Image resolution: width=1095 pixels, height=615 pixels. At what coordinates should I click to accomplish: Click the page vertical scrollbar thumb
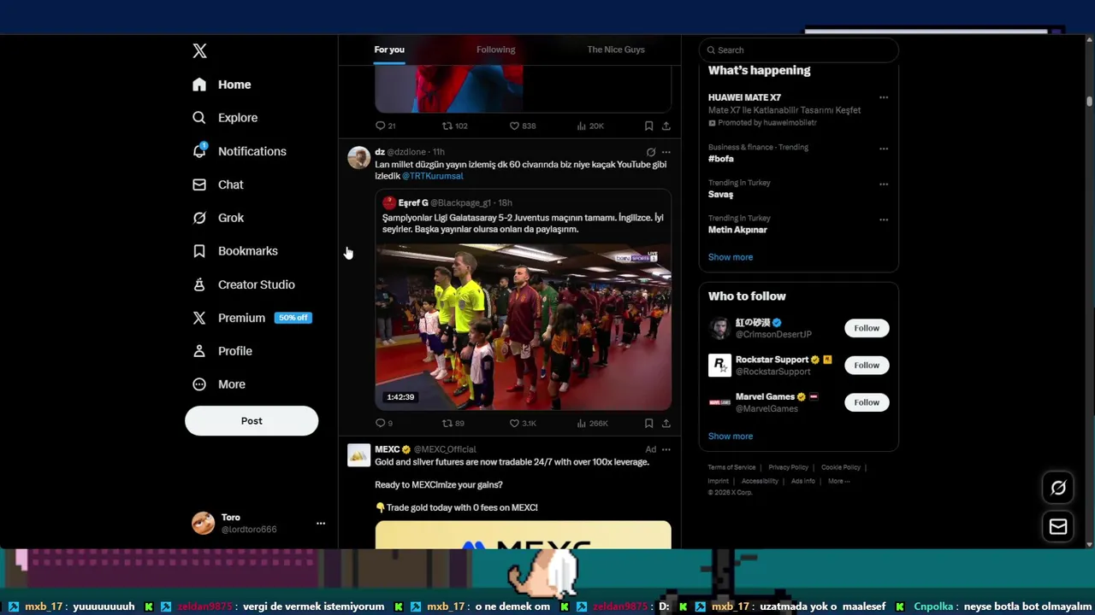1089,101
